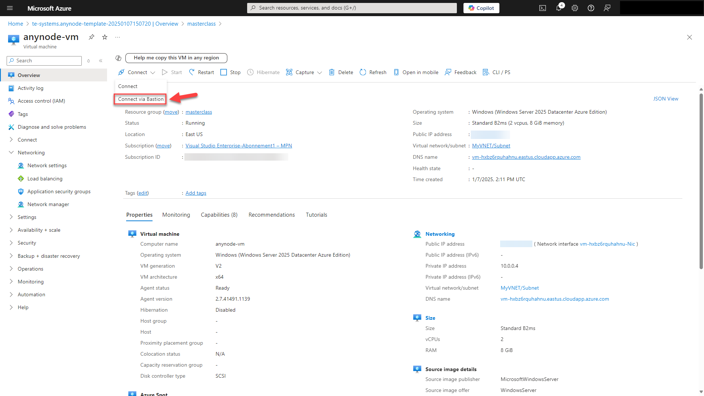Viewport: 704px width, 396px height.
Task: Open Visual Studio Enterprise subscription link
Action: (x=239, y=146)
